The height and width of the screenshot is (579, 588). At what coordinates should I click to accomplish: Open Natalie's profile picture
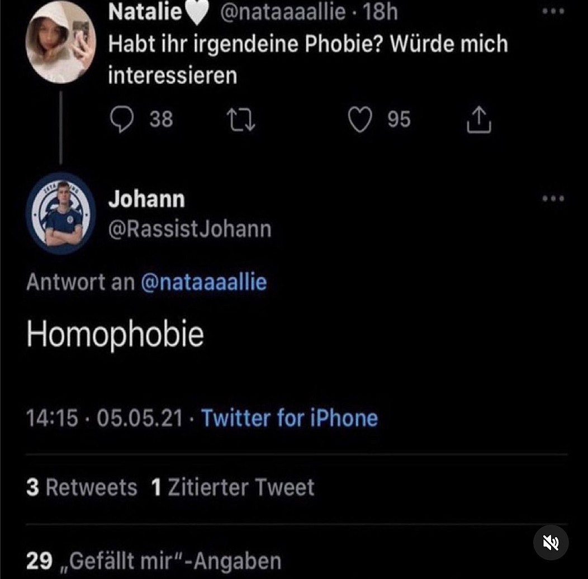click(x=61, y=42)
